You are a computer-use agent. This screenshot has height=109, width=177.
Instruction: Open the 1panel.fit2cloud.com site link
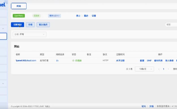(x=26, y=60)
